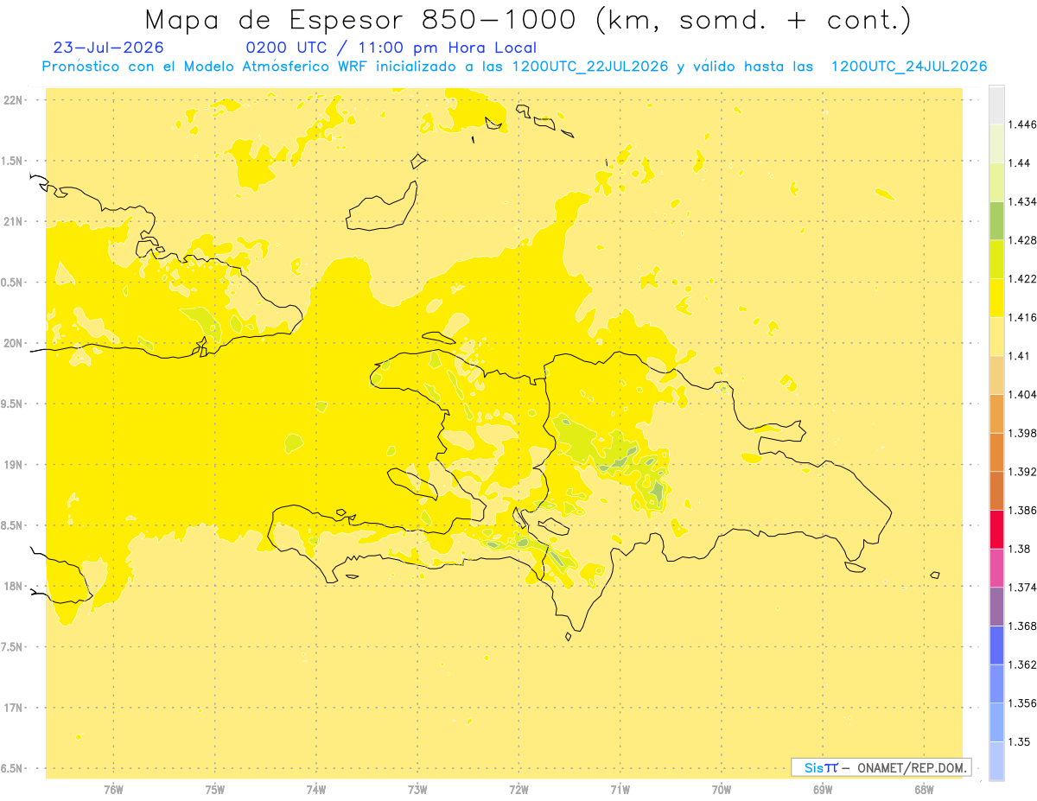The height and width of the screenshot is (801, 1037).
Task: Select the '74W' longitude label
Action: click(315, 789)
